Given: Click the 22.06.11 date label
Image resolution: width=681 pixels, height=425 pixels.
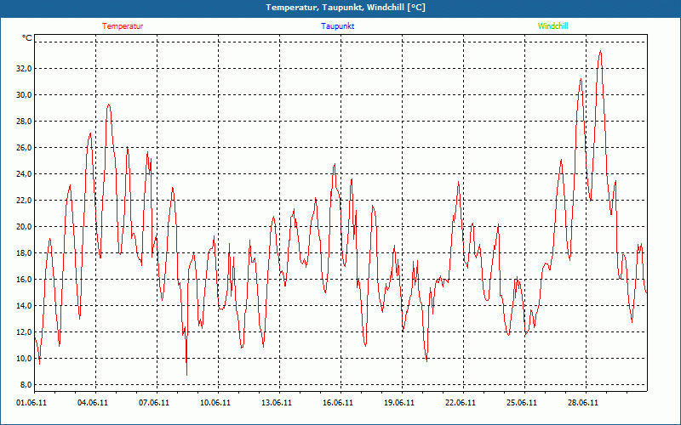Looking at the screenshot, I should tap(460, 403).
